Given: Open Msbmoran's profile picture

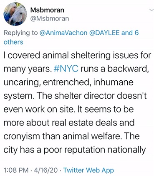Looking at the screenshot, I should (x=15, y=14).
